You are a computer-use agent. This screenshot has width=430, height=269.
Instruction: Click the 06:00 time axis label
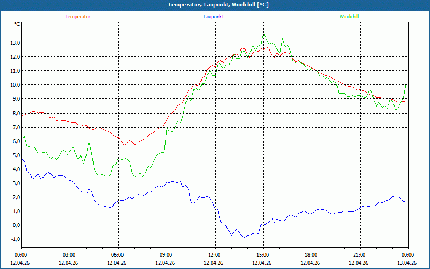[x=117, y=255]
